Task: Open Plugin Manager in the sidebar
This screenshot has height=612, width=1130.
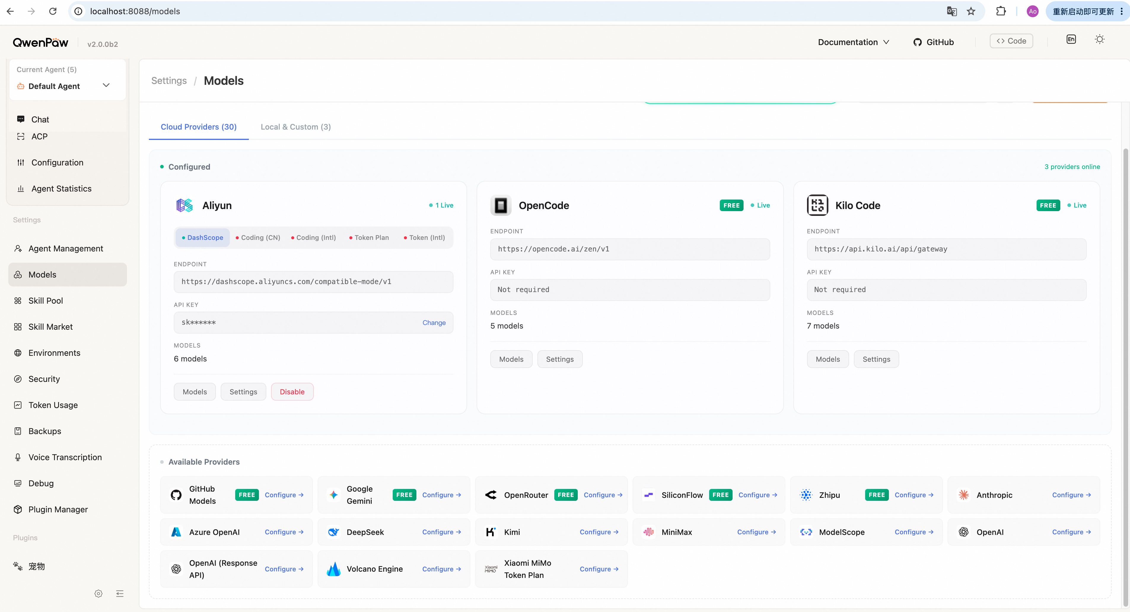Action: [x=68, y=509]
